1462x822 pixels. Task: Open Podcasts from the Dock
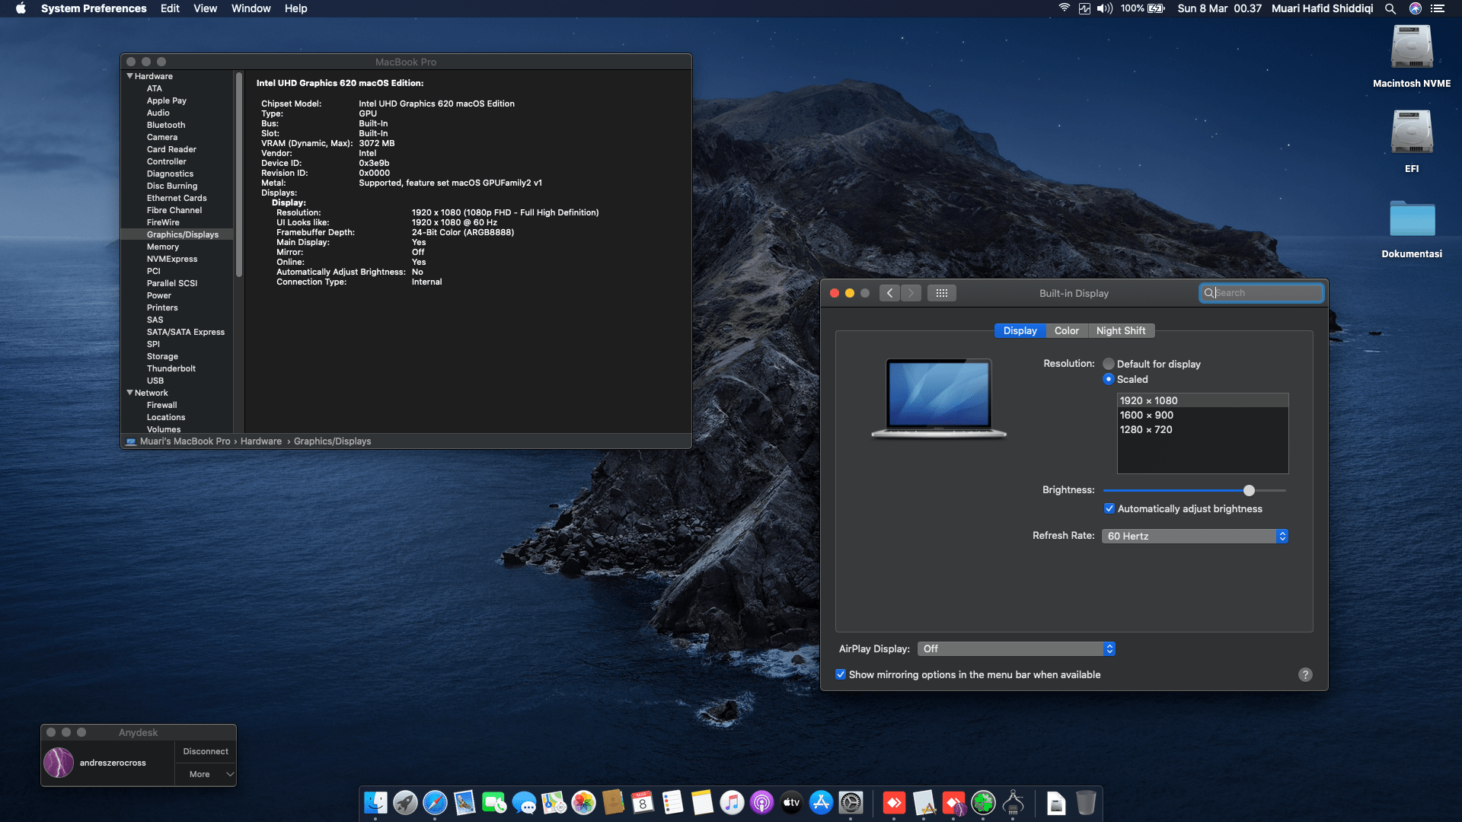click(x=761, y=802)
